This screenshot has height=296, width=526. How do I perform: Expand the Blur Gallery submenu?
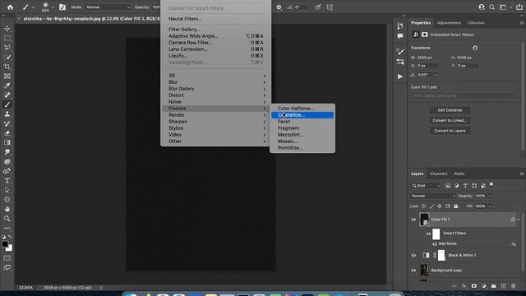216,89
